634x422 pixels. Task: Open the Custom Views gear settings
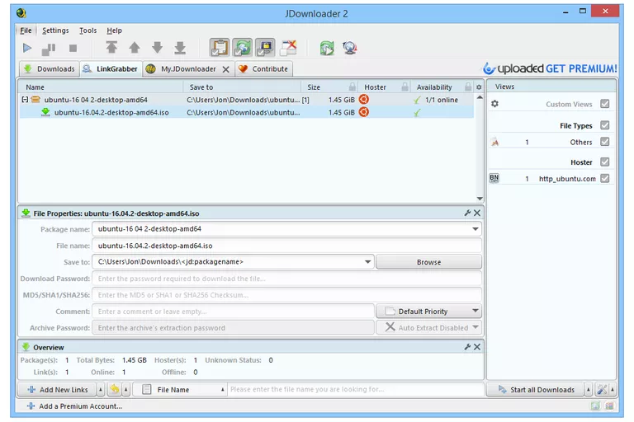point(494,104)
